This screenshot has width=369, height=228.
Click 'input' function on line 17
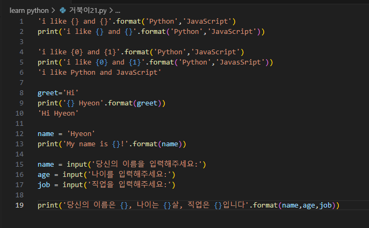(x=73, y=185)
